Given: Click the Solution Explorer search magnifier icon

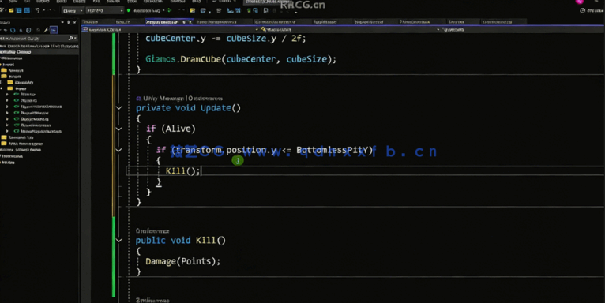Looking at the screenshot, I should click(70, 39).
